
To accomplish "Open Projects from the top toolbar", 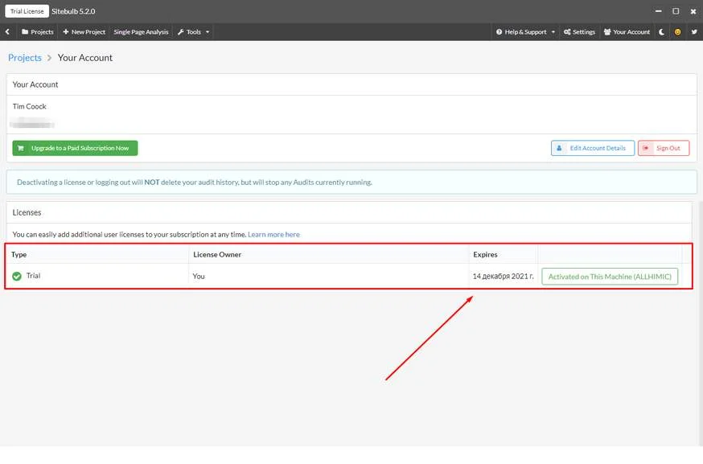I will pyautogui.click(x=38, y=32).
